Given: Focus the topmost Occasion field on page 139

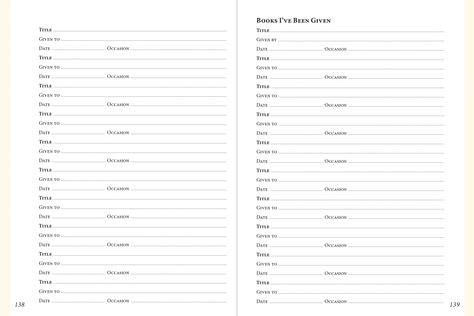Looking at the screenshot, I should (x=396, y=49).
